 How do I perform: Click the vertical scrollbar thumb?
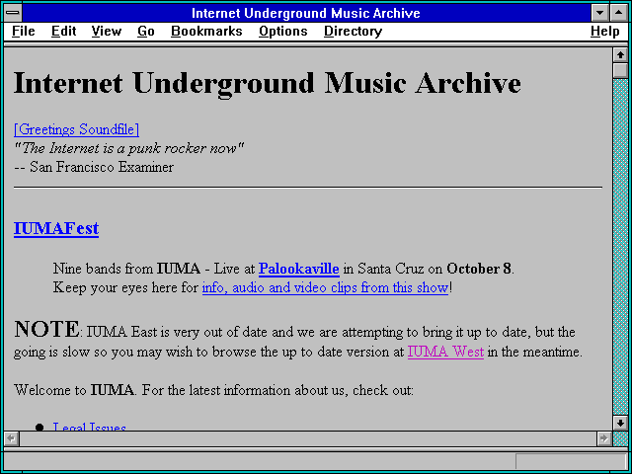pos(620,70)
